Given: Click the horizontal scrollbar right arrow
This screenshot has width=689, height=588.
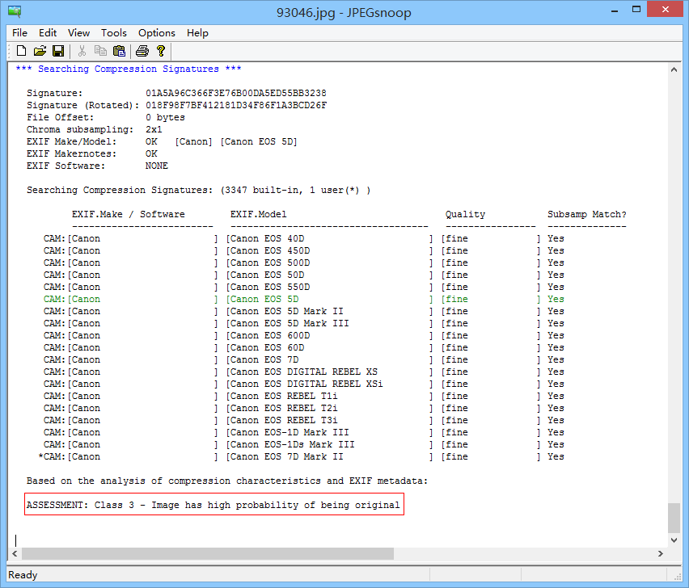Looking at the screenshot, I should coord(661,554).
